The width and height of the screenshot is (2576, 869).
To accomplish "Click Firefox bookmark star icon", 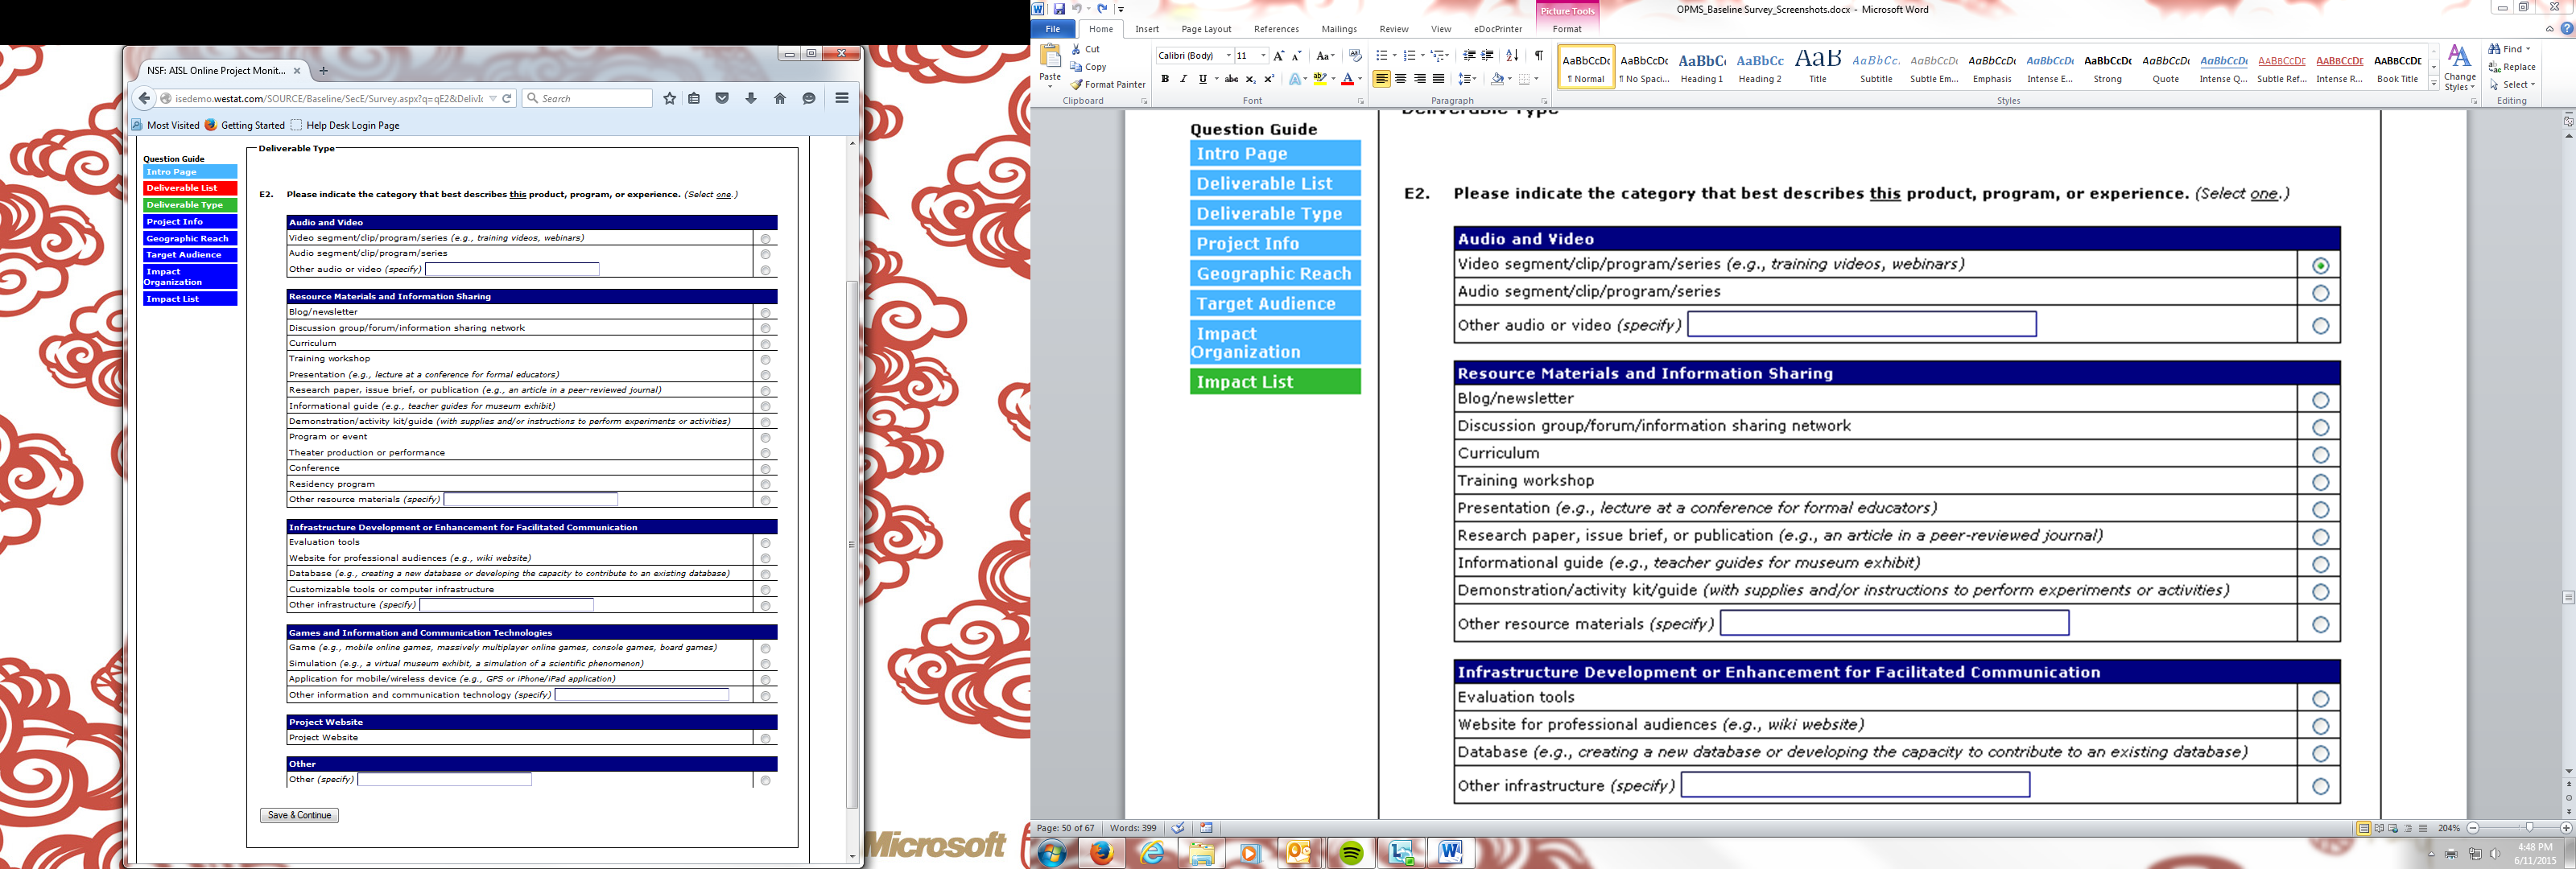I will point(669,98).
